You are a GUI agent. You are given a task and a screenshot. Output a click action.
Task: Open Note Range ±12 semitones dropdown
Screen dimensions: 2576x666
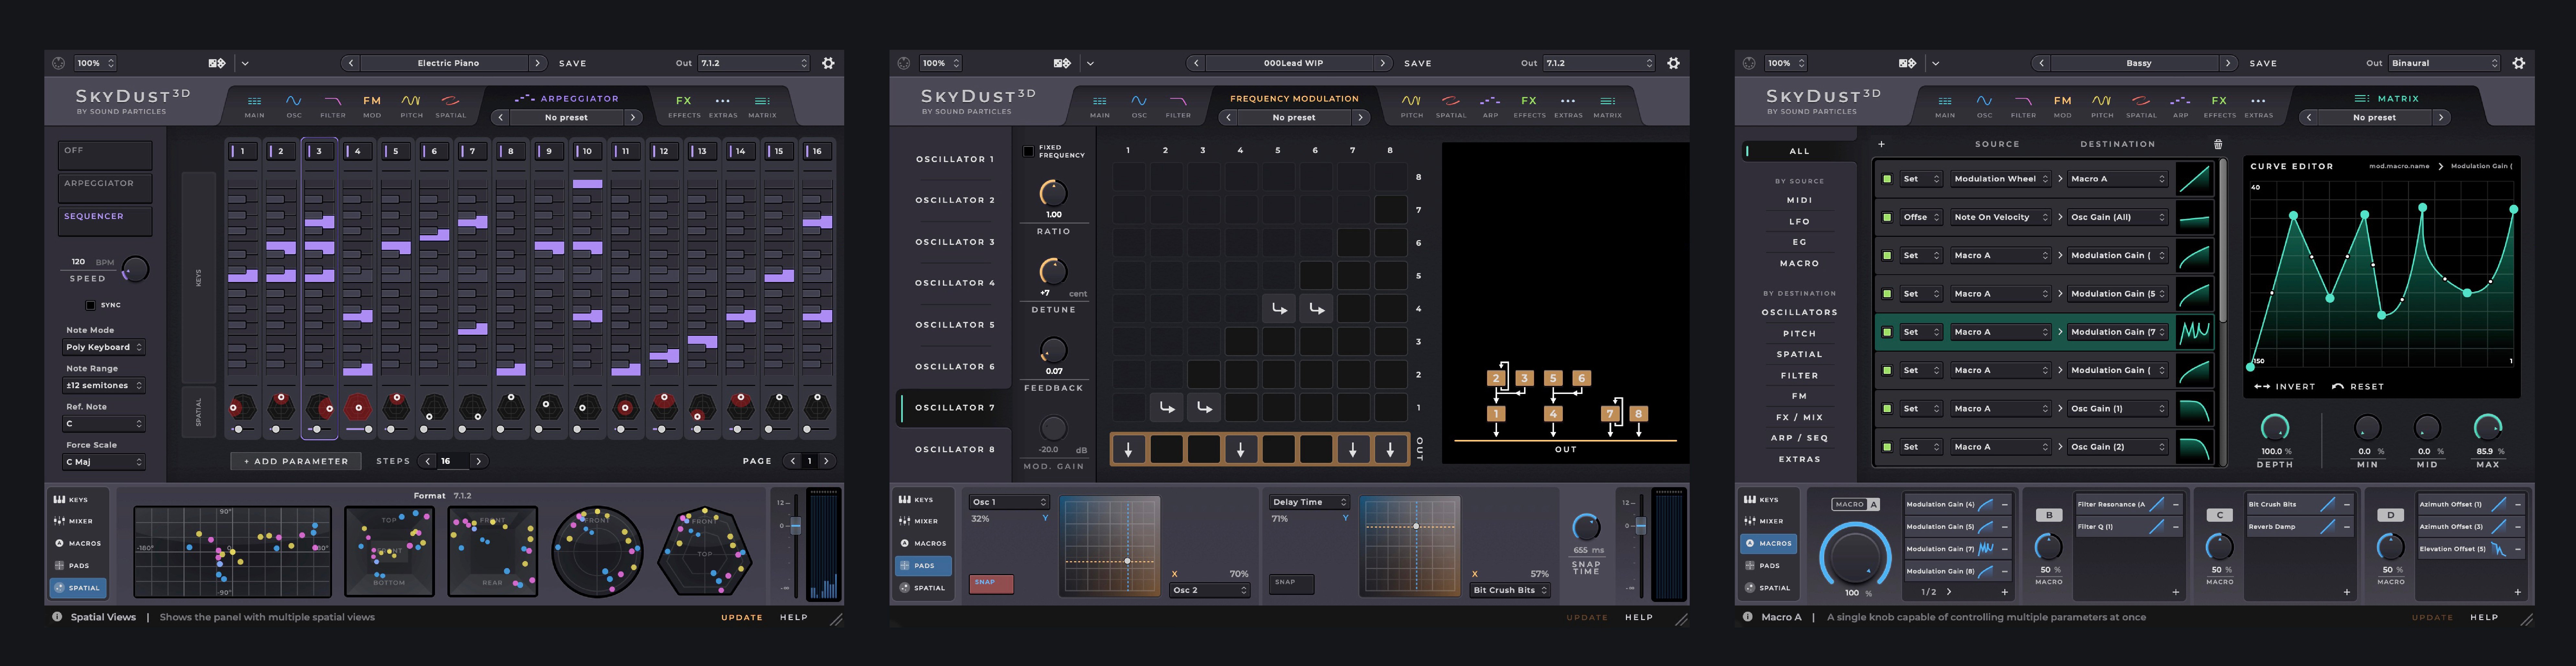pos(104,385)
